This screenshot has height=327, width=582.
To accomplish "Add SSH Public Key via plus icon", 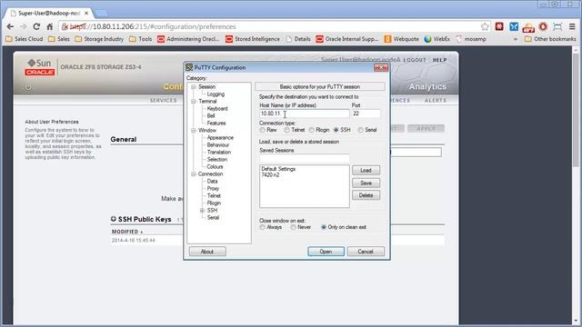I will (113, 219).
